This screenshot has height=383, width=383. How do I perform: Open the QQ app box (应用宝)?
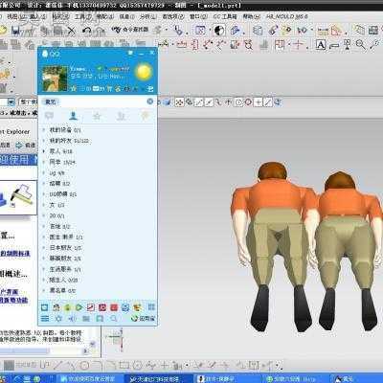(x=143, y=318)
